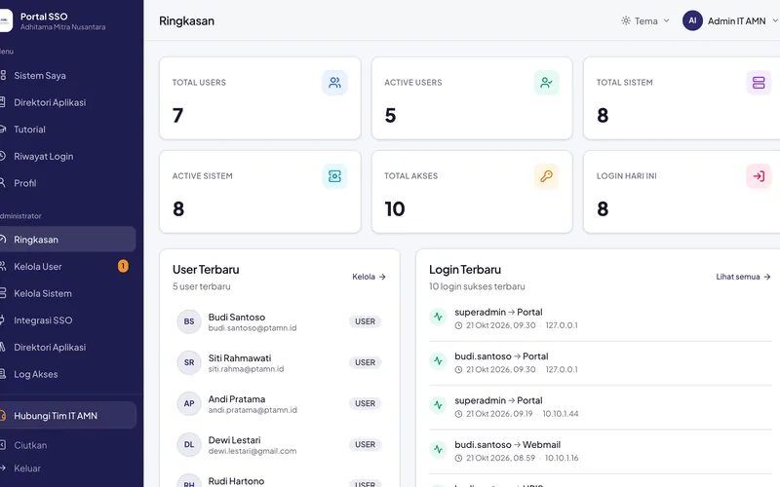Screen dimensions: 780x487
Task: Open Riwayat Login page
Action: [x=67, y=156]
